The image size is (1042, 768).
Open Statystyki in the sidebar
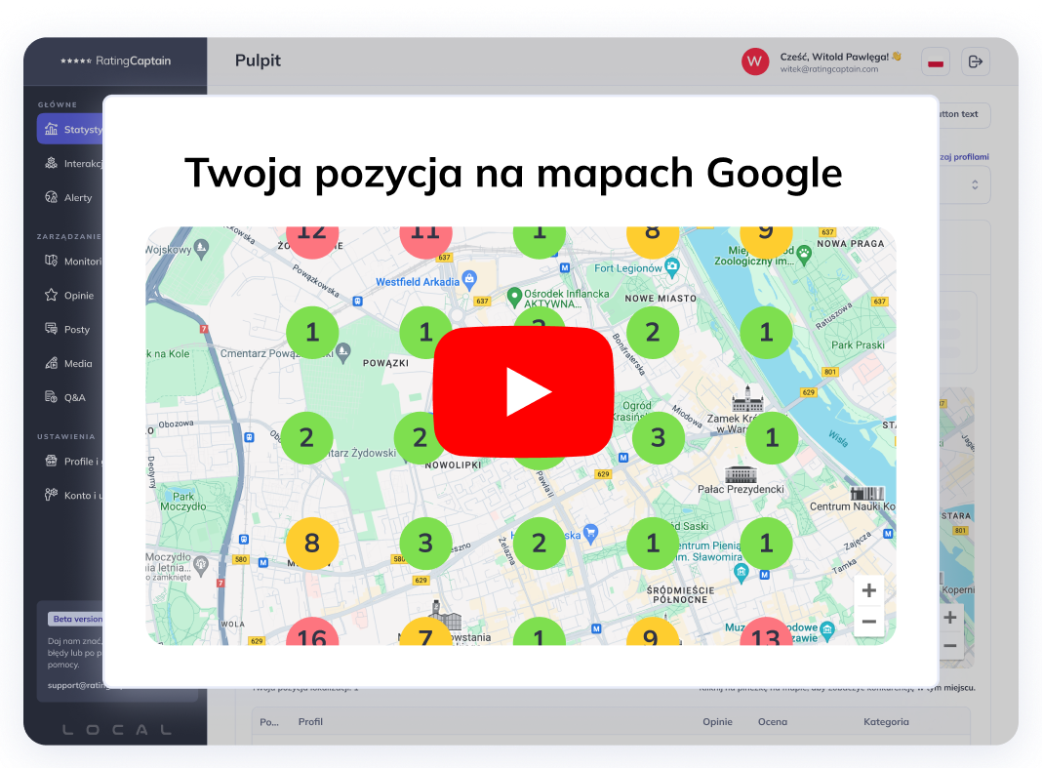click(70, 129)
